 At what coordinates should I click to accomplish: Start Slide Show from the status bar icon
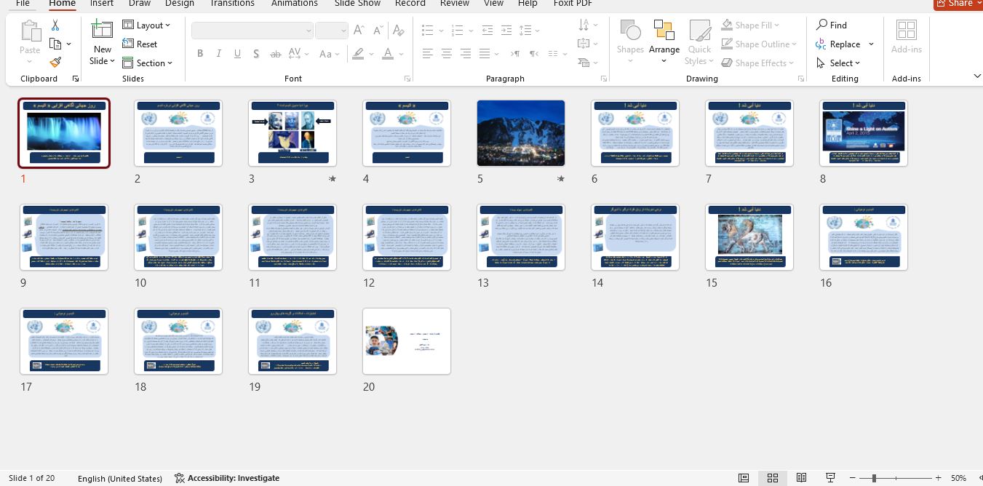(830, 478)
